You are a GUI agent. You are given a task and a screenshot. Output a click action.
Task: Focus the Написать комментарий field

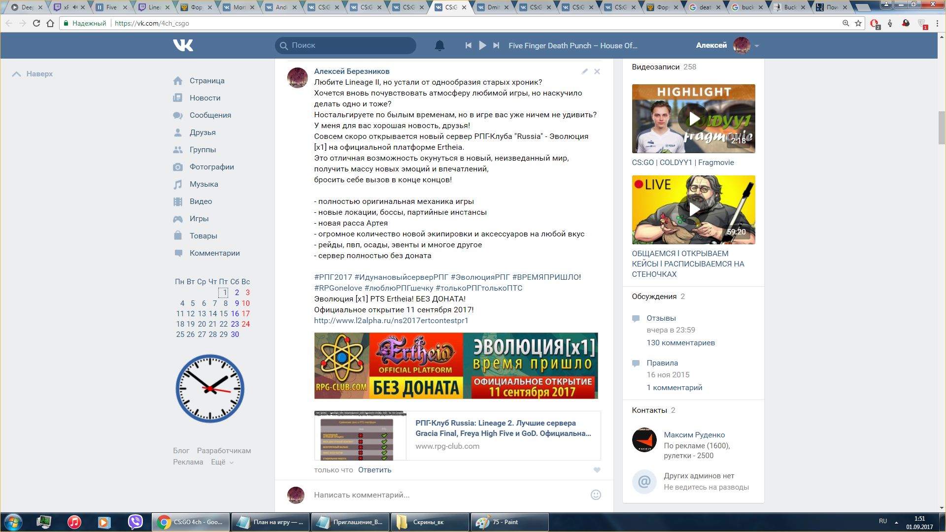[448, 495]
